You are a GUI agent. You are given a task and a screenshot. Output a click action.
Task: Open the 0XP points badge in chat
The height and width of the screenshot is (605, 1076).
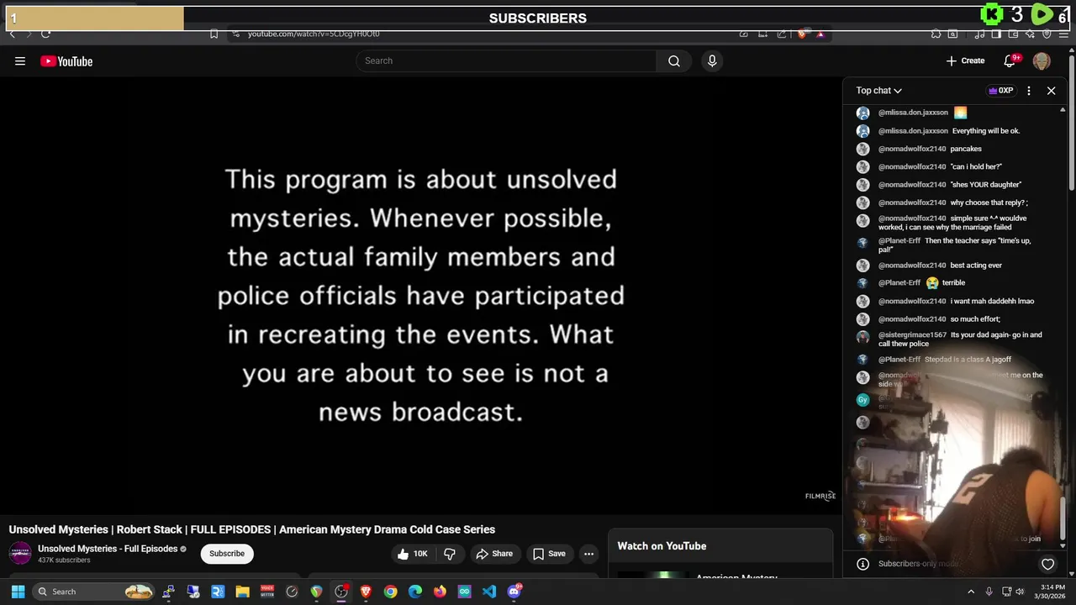1000,90
